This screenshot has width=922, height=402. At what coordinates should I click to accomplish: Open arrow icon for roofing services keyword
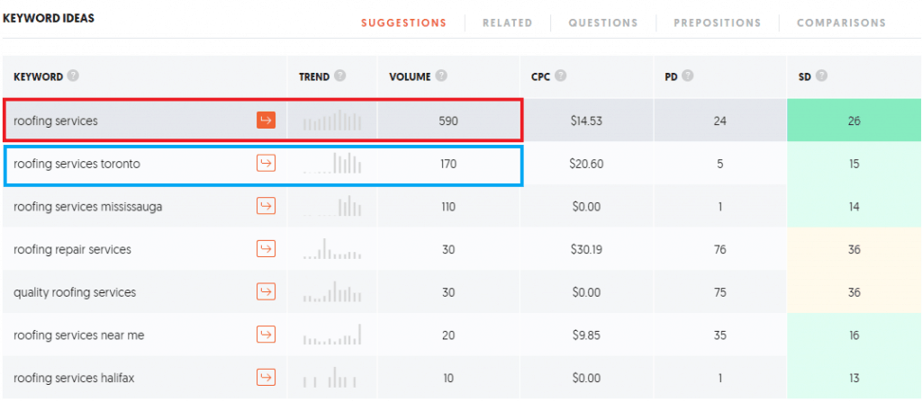point(267,121)
